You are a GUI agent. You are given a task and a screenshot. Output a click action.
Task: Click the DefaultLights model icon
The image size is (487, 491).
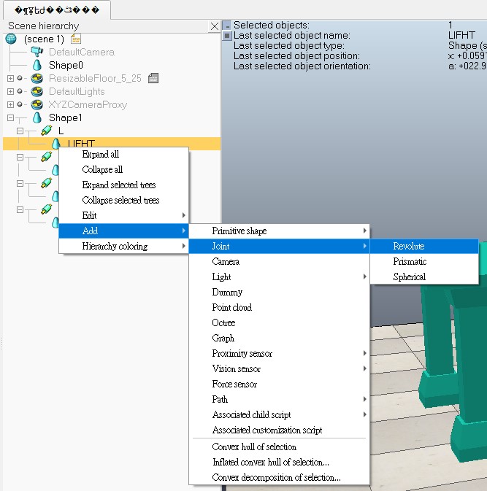tap(37, 91)
